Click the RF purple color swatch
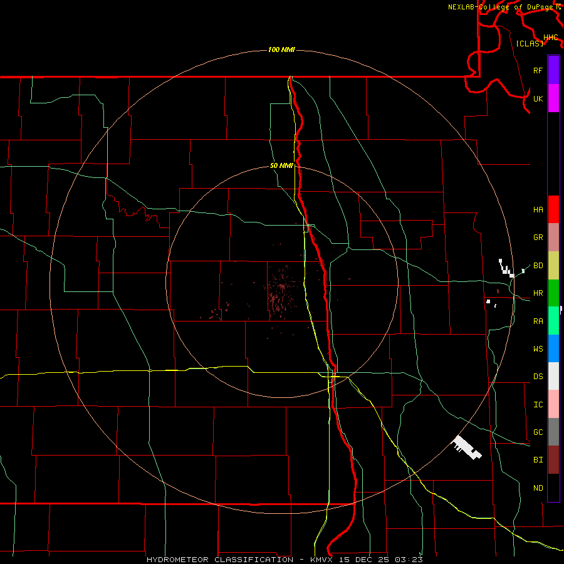564x564 pixels. [x=553, y=70]
